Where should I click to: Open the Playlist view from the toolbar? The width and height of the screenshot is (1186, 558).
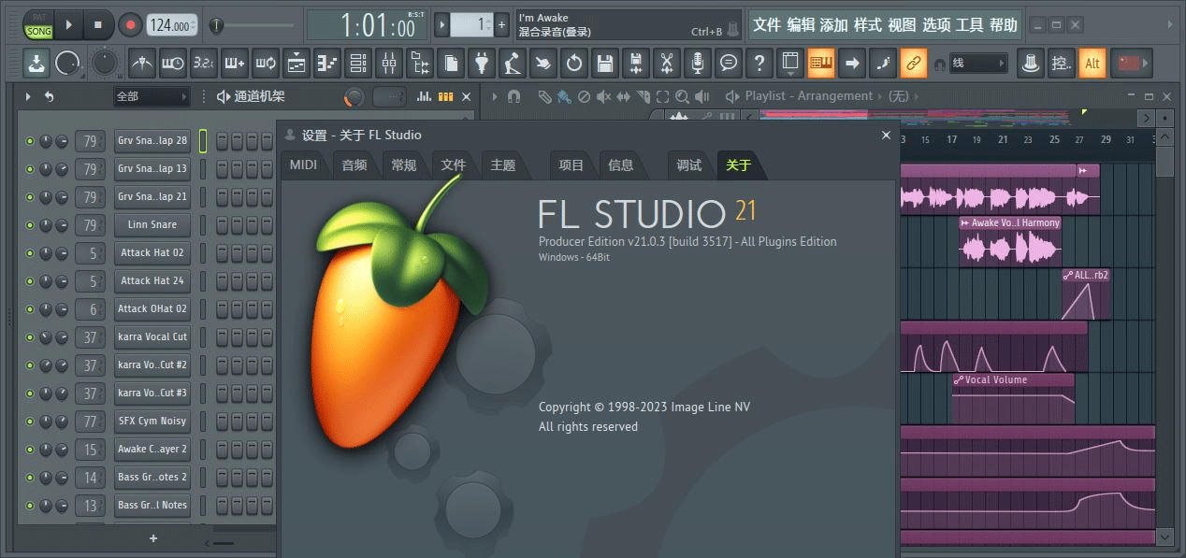coord(296,64)
